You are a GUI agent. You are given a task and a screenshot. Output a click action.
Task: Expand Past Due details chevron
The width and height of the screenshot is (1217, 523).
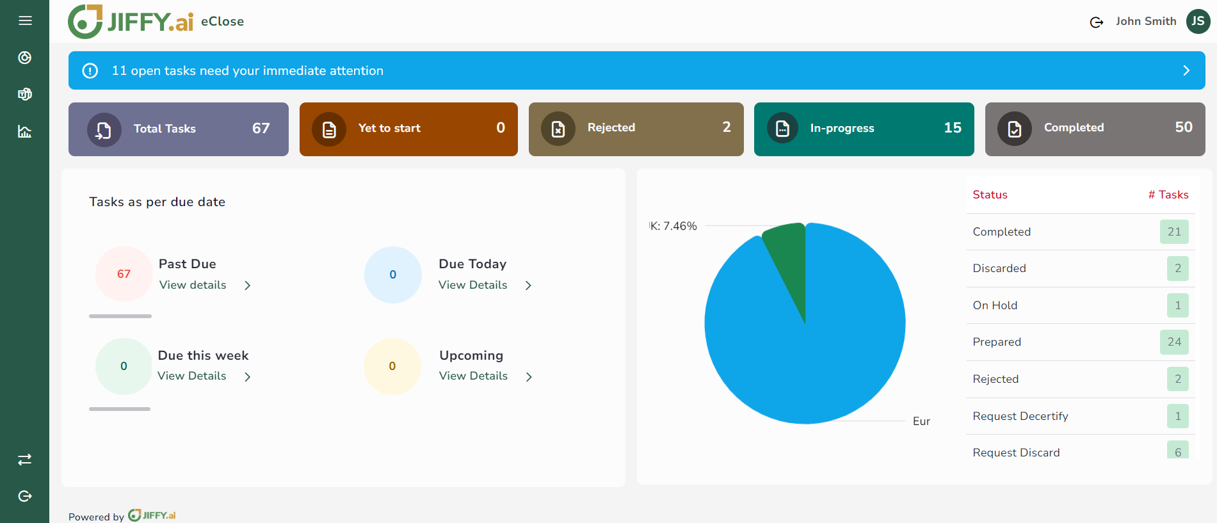coord(248,286)
